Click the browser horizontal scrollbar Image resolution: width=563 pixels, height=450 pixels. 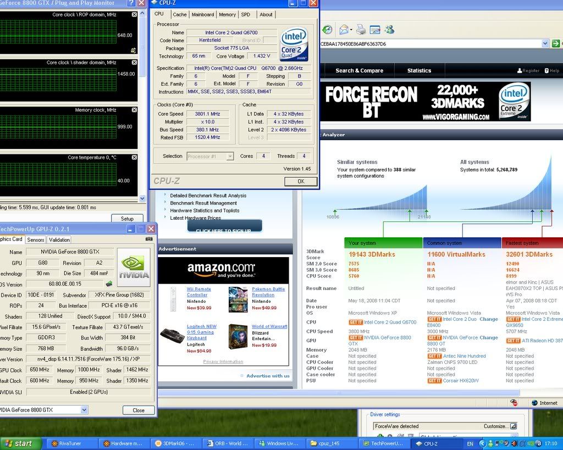(x=339, y=393)
